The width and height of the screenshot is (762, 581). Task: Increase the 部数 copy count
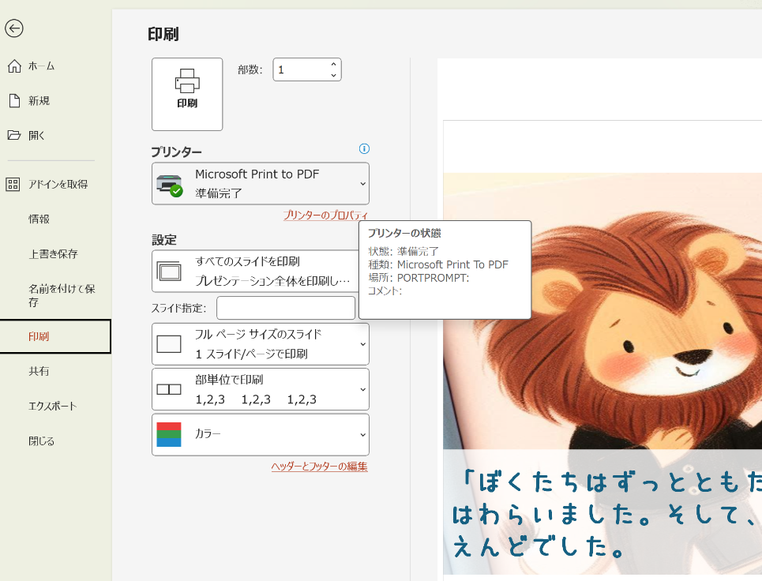[x=333, y=64]
